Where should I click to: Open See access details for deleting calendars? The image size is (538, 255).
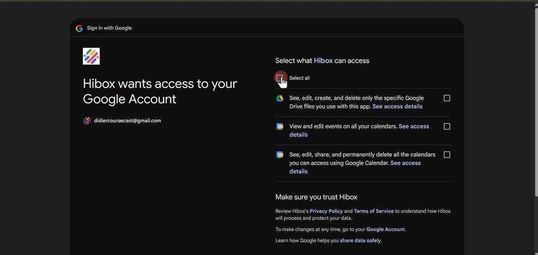tap(405, 163)
